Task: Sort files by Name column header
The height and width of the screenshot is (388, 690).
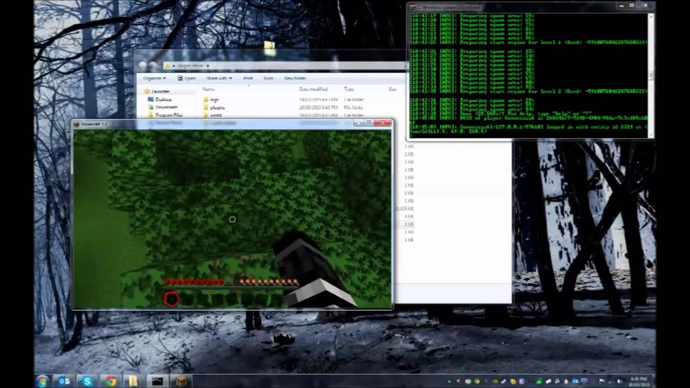Action: click(209, 89)
